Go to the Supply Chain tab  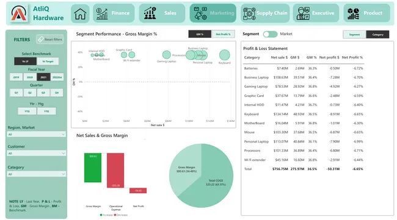point(265,13)
